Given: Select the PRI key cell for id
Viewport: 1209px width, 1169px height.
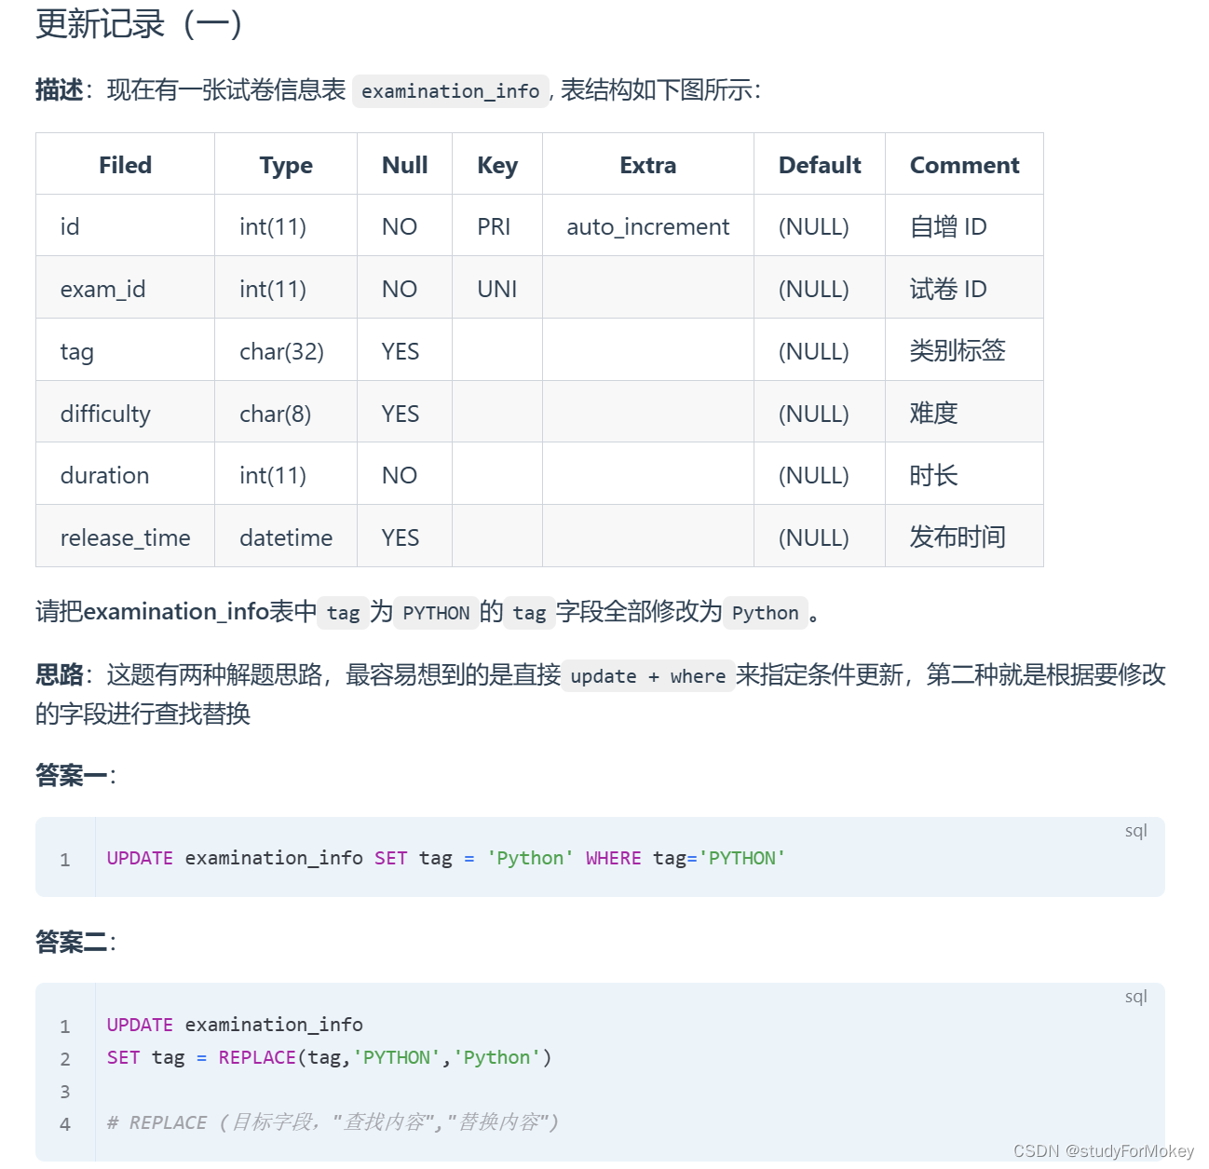Looking at the screenshot, I should click(496, 225).
